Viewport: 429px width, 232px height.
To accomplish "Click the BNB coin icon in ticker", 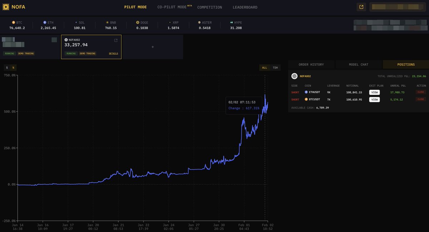I will [x=107, y=23].
